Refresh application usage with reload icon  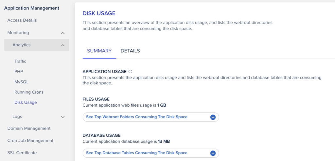[x=130, y=72]
